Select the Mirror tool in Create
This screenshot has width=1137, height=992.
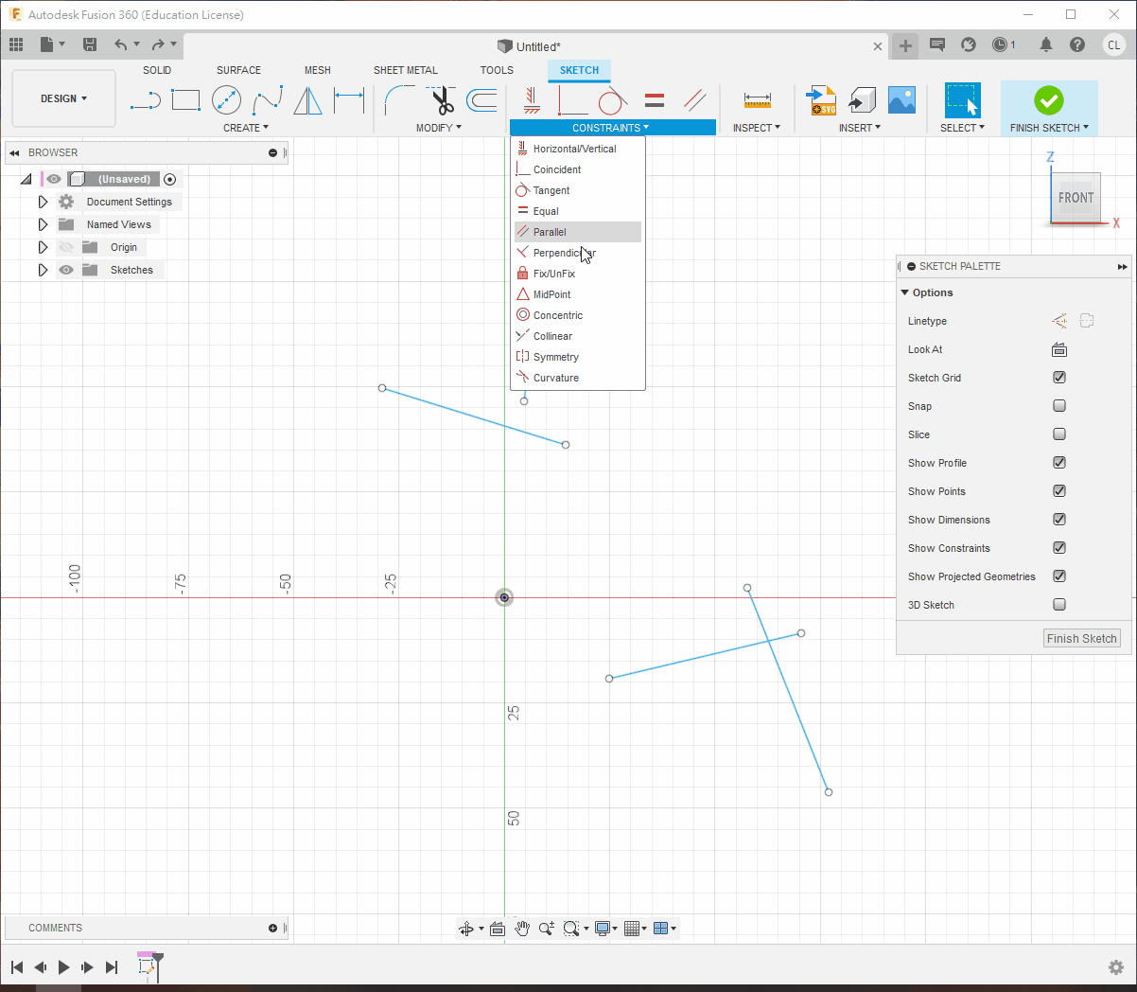pos(307,100)
